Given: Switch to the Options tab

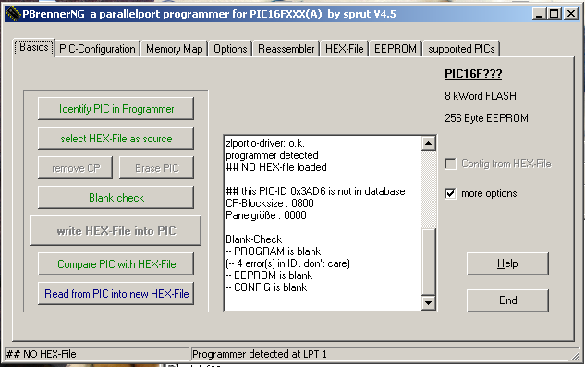Looking at the screenshot, I should point(230,49).
